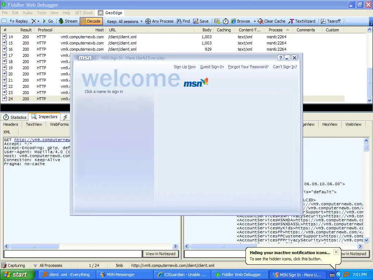Click the Go resume button

point(48,21)
